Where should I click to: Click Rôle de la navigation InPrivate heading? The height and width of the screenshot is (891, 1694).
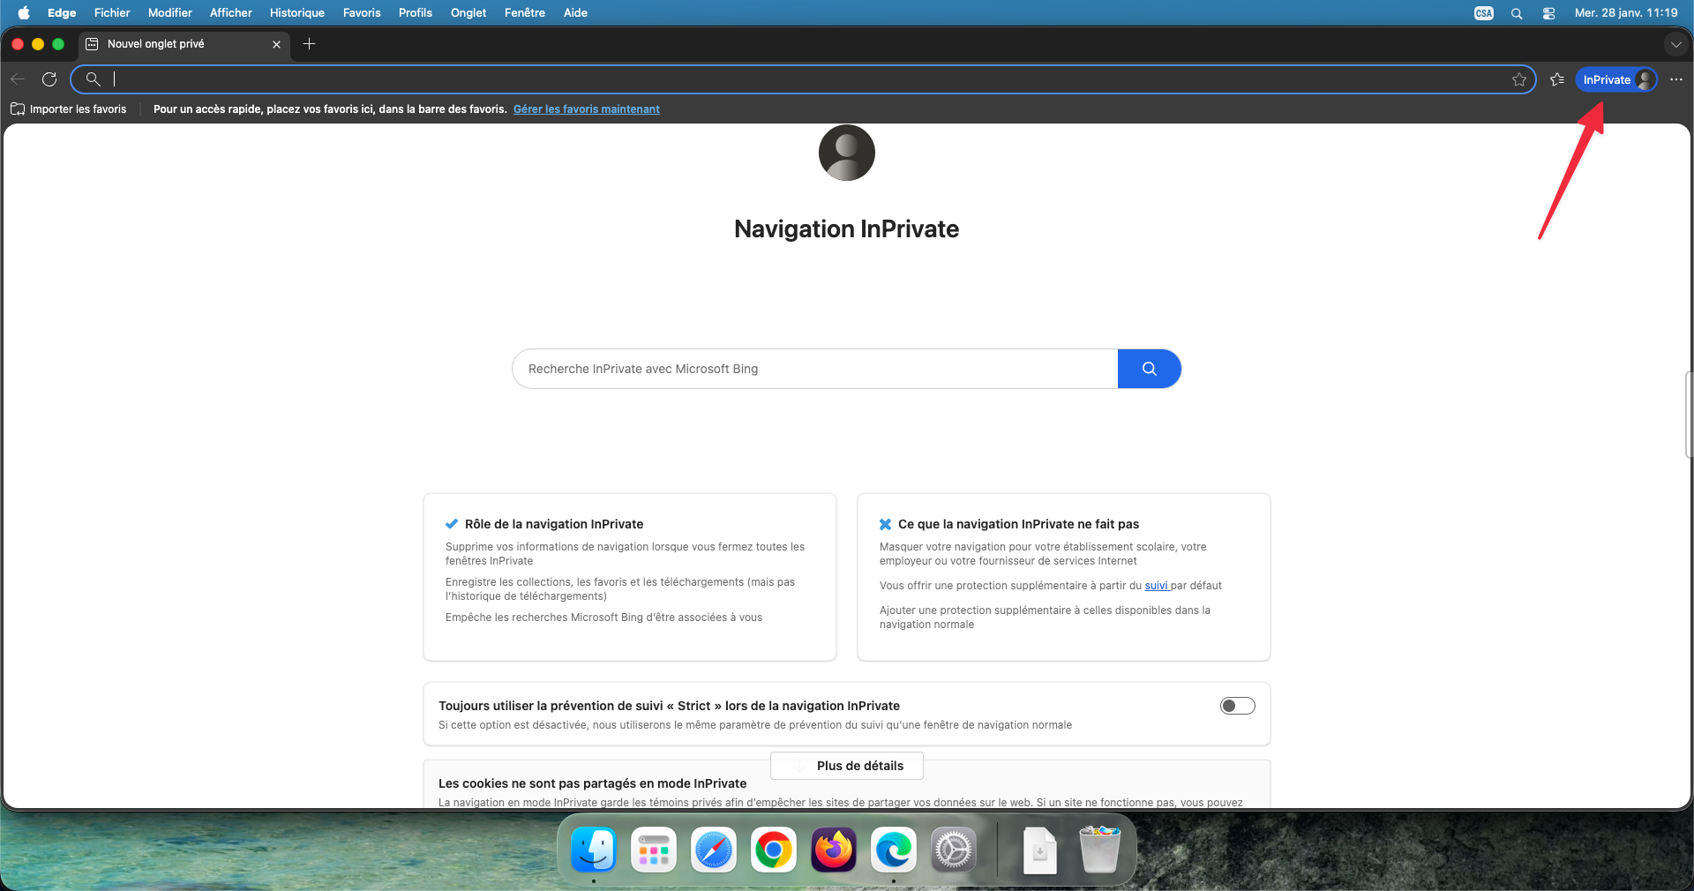tap(554, 524)
